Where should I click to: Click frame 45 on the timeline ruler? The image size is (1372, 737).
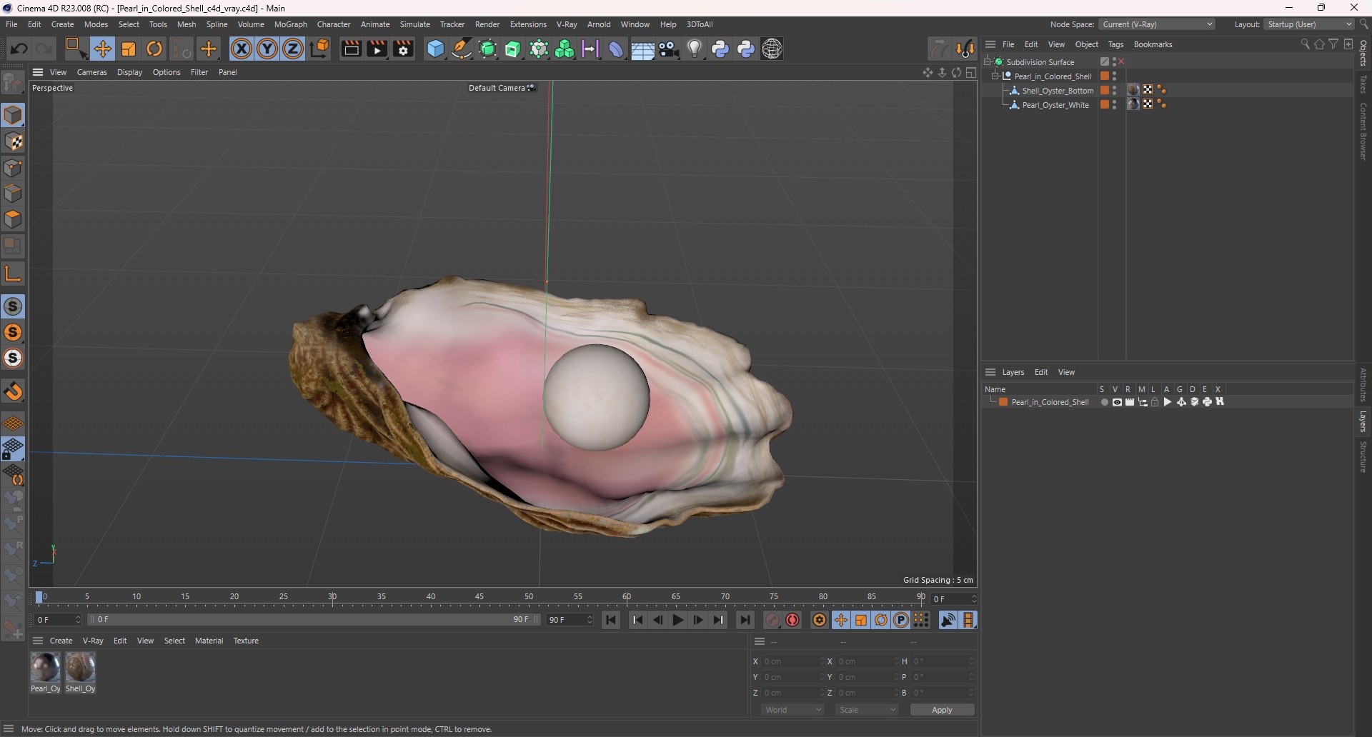click(x=479, y=597)
